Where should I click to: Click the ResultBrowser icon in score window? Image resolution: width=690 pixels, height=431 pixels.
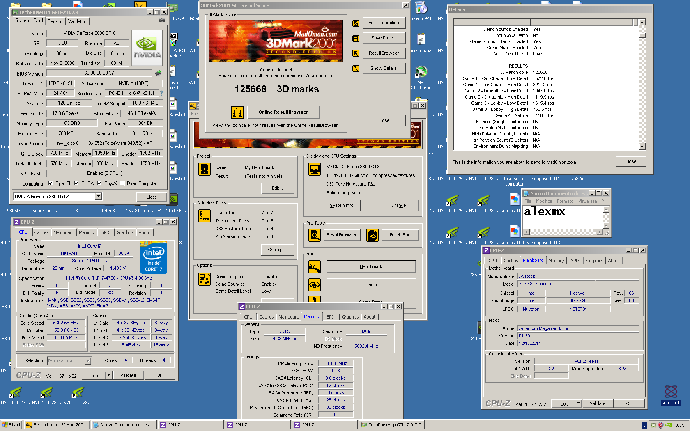tap(356, 53)
